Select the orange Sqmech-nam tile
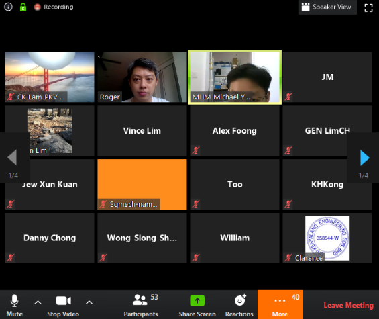Viewport: 379px width, 319px height. (142, 184)
